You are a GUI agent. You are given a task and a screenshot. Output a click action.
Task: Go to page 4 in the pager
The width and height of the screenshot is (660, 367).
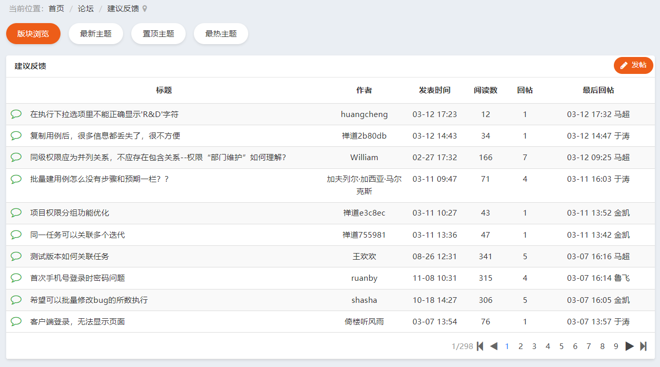tap(548, 346)
